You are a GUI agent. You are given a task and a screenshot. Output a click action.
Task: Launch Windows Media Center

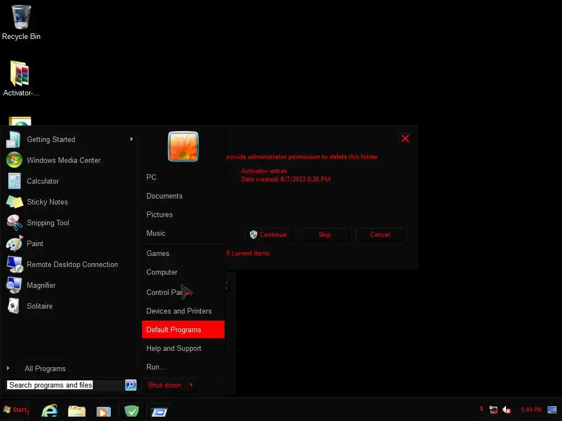click(x=70, y=160)
